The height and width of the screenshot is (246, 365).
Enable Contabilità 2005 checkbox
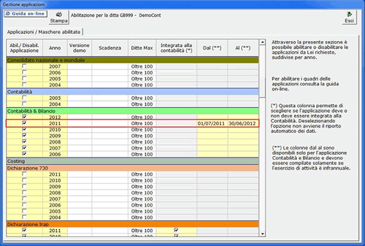coord(24,98)
